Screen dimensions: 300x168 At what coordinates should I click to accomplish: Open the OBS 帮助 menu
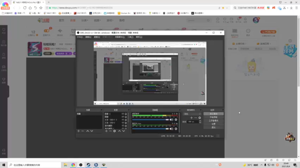coord(139,37)
